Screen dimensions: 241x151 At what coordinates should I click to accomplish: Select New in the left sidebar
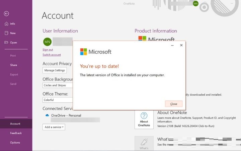(13, 33)
